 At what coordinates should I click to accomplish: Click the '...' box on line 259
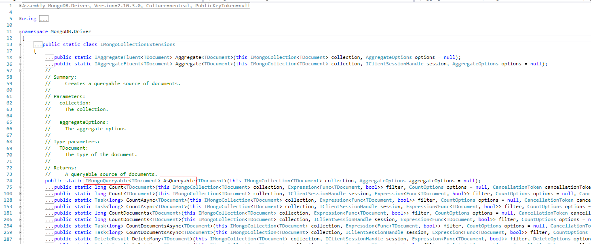(49, 232)
